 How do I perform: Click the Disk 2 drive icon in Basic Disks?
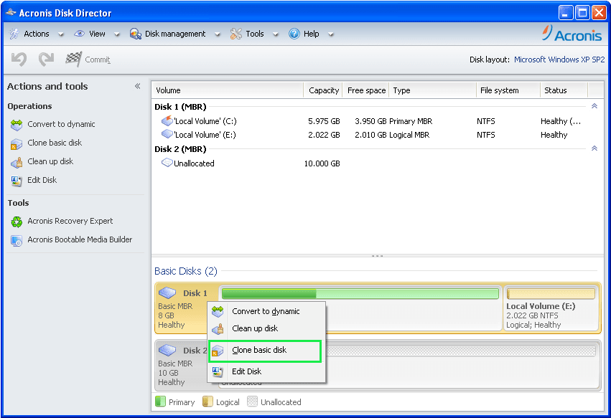click(167, 350)
